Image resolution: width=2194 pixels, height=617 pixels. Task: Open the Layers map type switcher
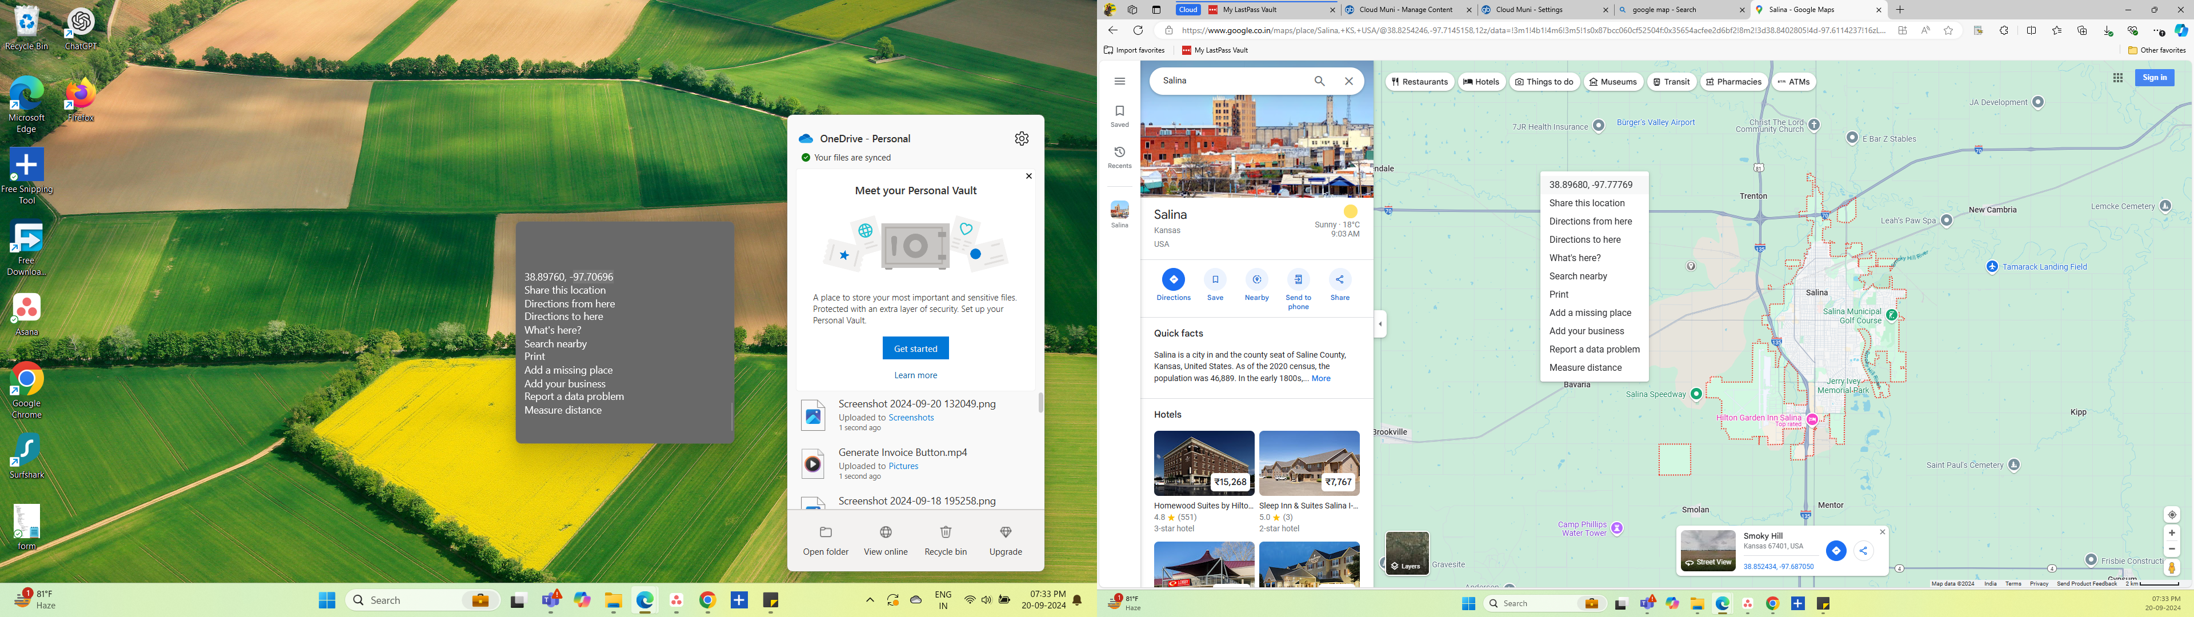click(1407, 553)
